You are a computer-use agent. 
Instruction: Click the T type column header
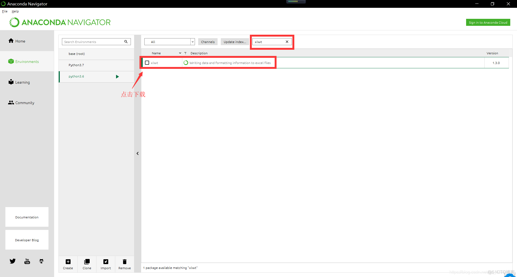tap(185, 53)
